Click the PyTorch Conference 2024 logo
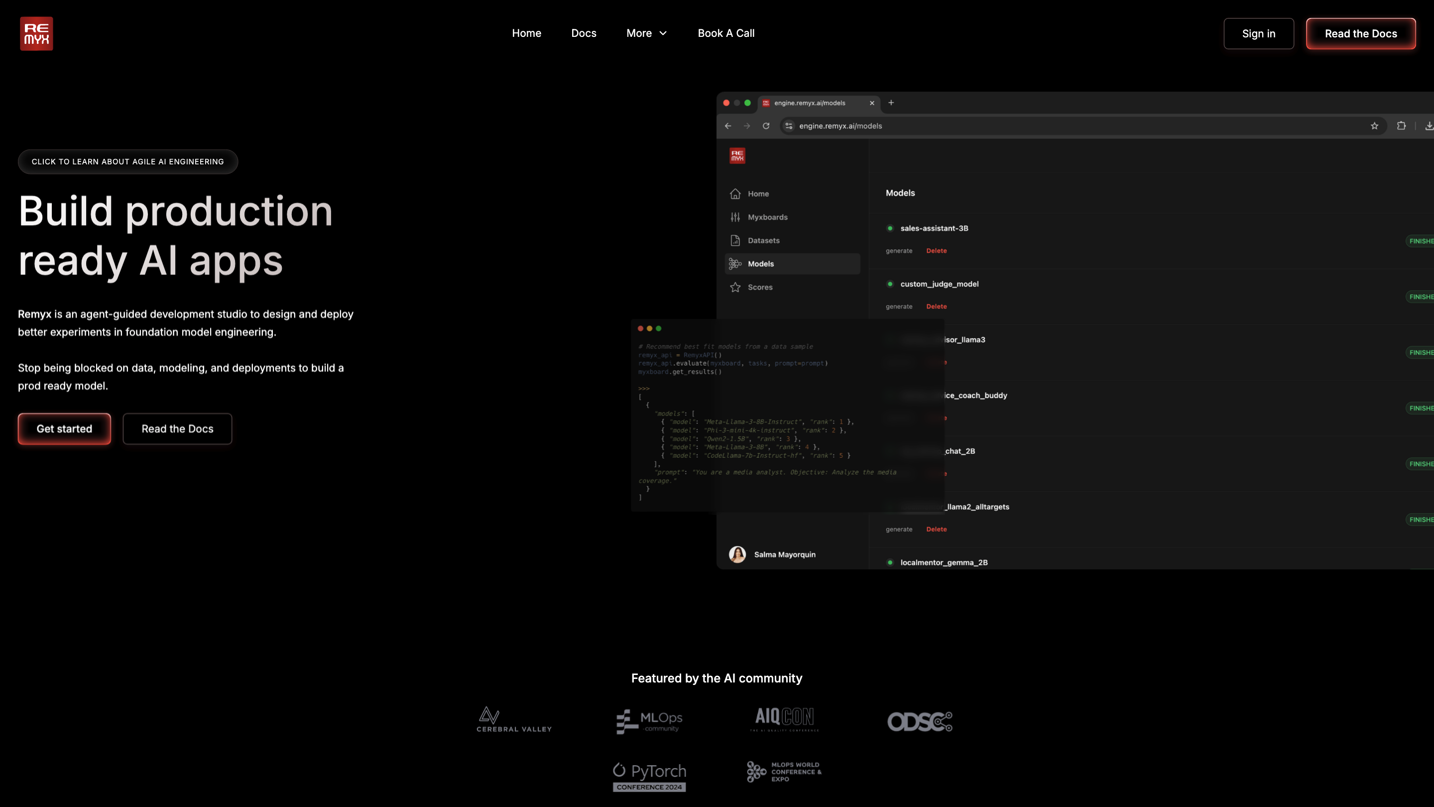The image size is (1434, 807). click(649, 777)
